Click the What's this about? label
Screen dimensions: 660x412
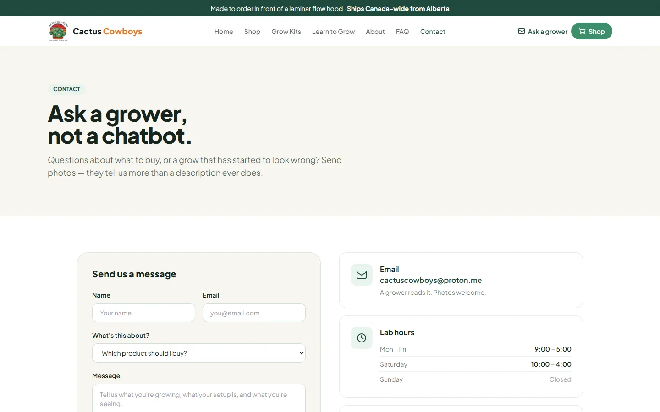coord(121,336)
